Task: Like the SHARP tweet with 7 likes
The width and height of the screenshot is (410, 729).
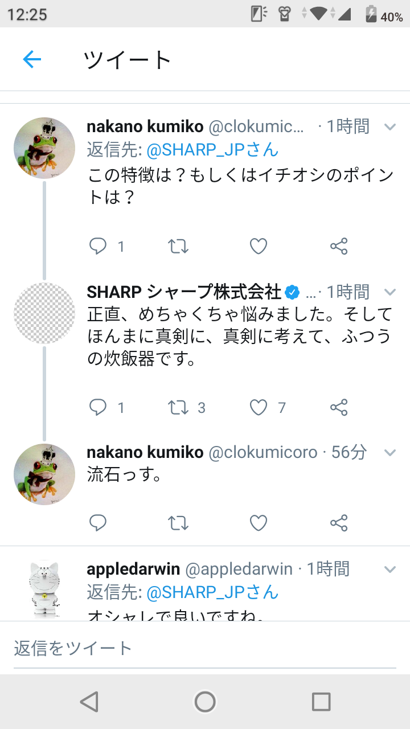Action: click(x=259, y=407)
